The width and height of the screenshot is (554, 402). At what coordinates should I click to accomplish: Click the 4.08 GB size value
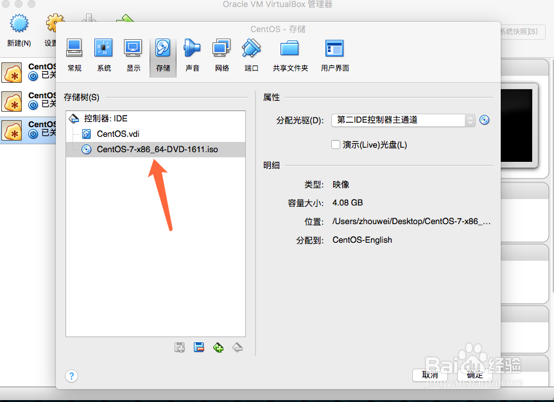point(348,203)
